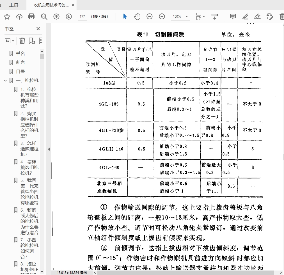Zoom out using the minus button
This screenshot has height=275, width=284.
150,17
